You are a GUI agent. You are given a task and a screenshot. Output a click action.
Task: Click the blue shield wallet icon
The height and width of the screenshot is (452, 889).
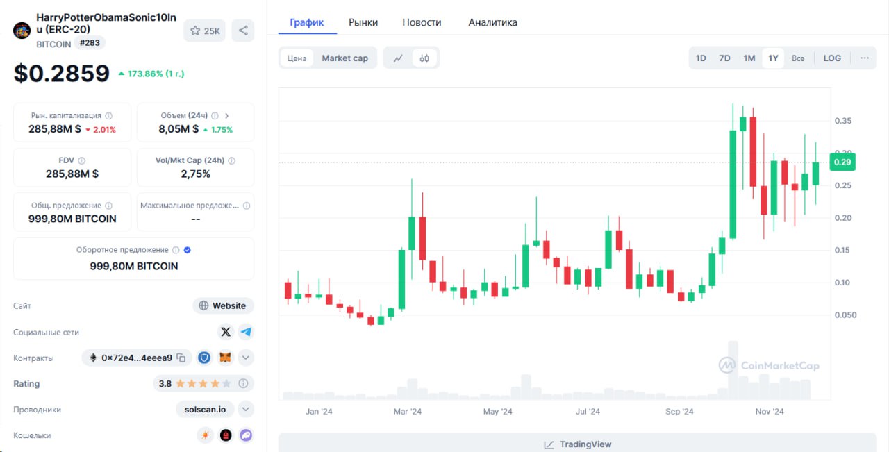point(204,358)
